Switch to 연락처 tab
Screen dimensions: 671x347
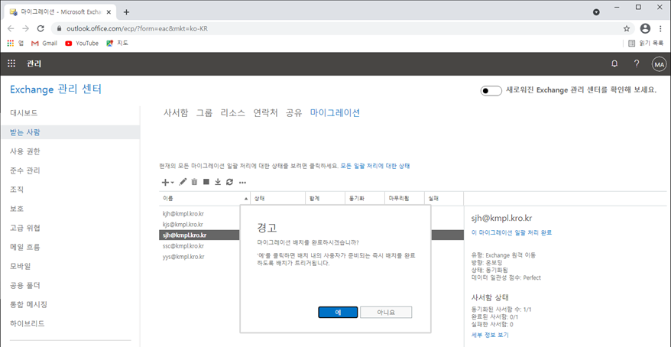(x=266, y=113)
